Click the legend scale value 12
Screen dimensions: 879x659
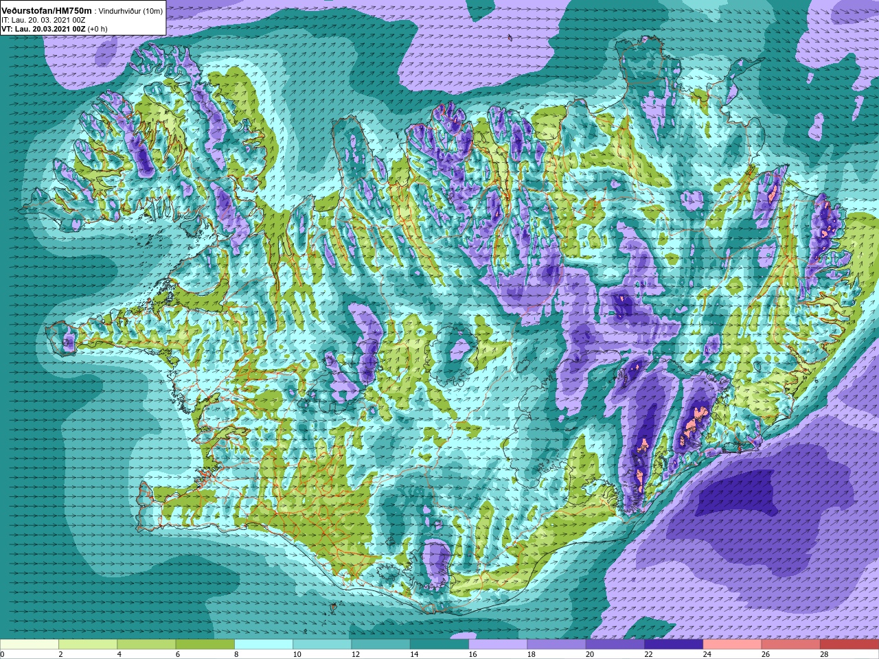click(x=356, y=654)
